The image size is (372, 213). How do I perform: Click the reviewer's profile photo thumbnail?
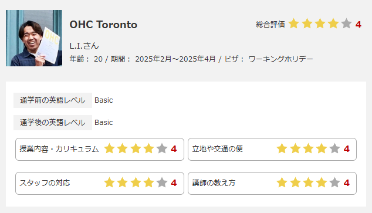34,38
